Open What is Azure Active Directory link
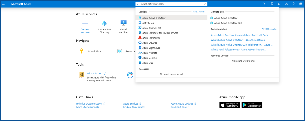The width and height of the screenshot is (305, 121). click(238, 40)
